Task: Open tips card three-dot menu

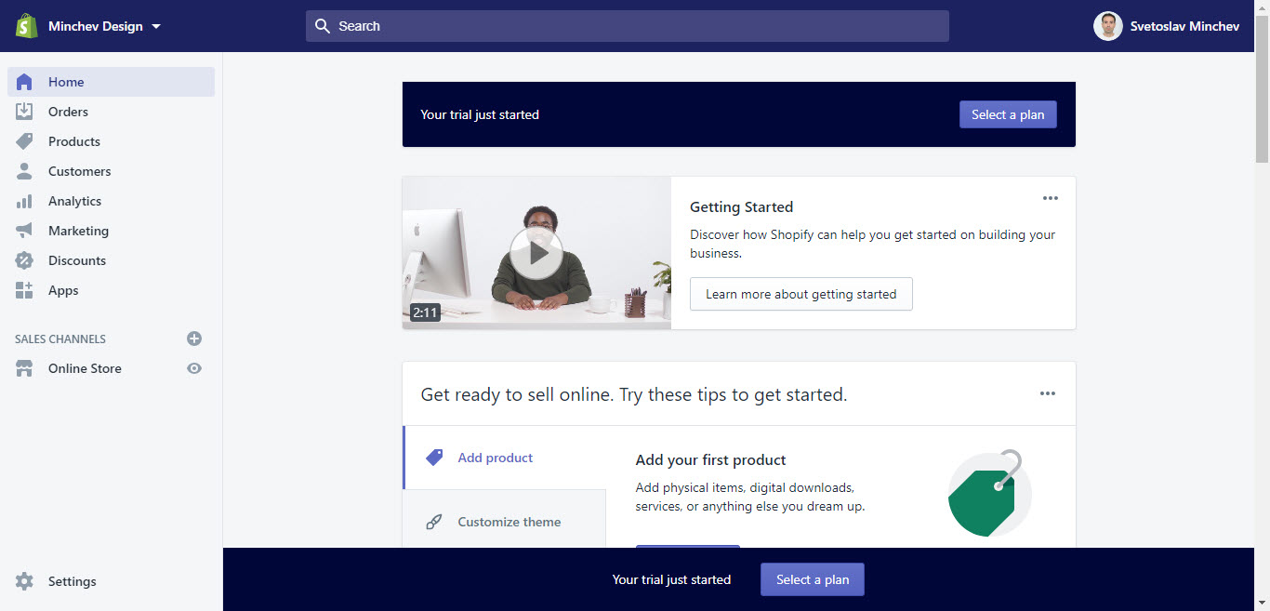Action: pos(1048,393)
